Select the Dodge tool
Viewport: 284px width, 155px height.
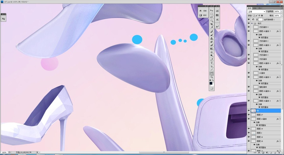pyautogui.click(x=211, y=56)
